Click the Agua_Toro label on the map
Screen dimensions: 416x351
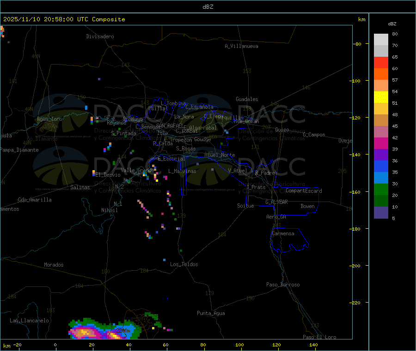[49, 119]
